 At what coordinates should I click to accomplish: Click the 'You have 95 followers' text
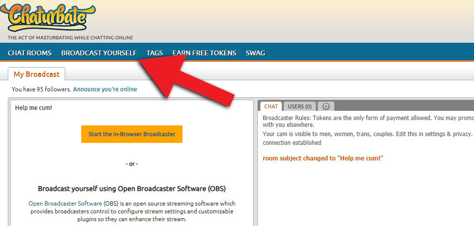pyautogui.click(x=41, y=89)
